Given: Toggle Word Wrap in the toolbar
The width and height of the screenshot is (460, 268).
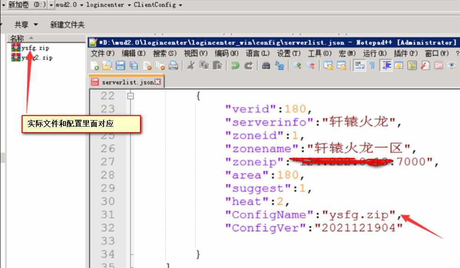Looking at the screenshot, I should (359, 66).
